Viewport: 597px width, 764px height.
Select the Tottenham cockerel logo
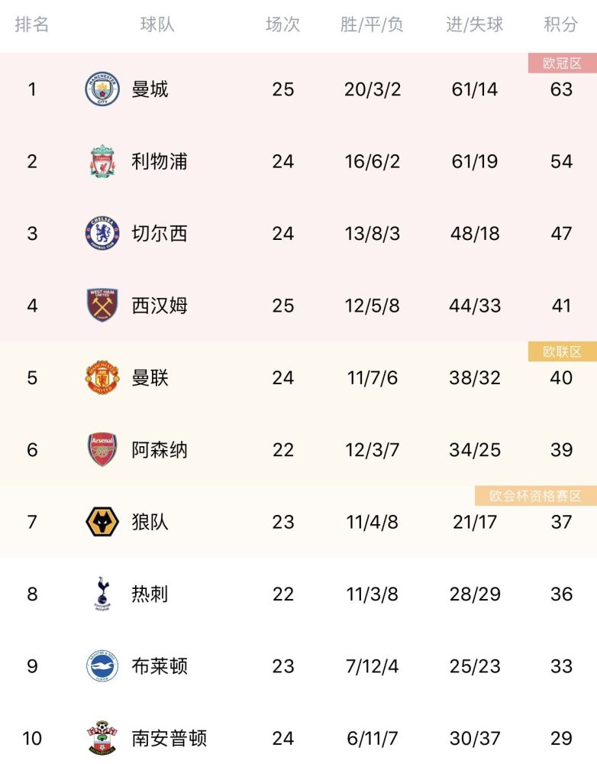(x=102, y=594)
